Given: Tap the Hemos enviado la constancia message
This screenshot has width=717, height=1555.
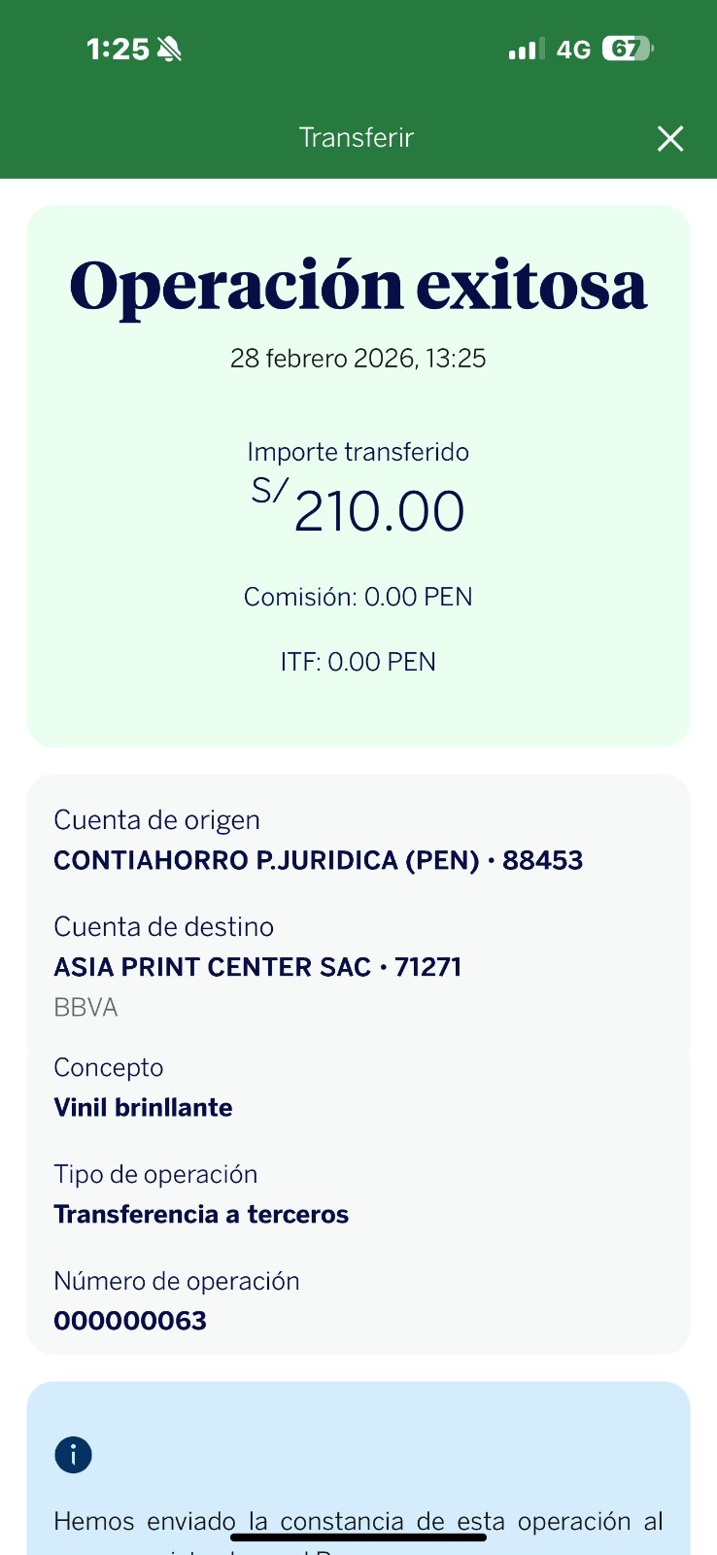Looking at the screenshot, I should [x=358, y=1522].
